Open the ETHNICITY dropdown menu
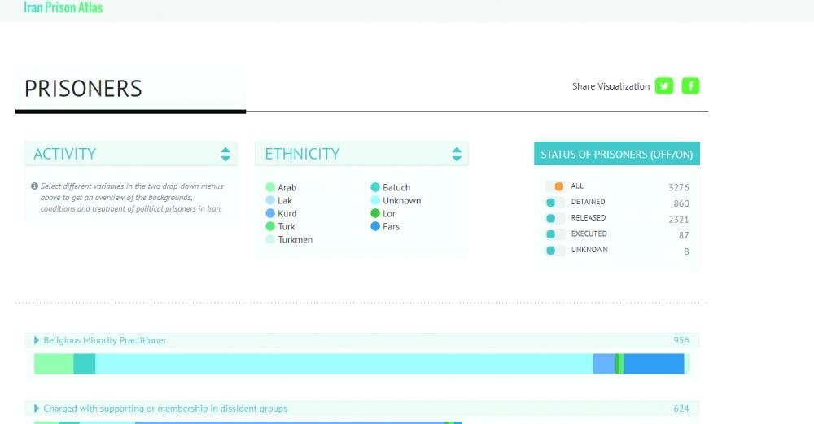Screen dimensions: 814x424 coord(457,154)
